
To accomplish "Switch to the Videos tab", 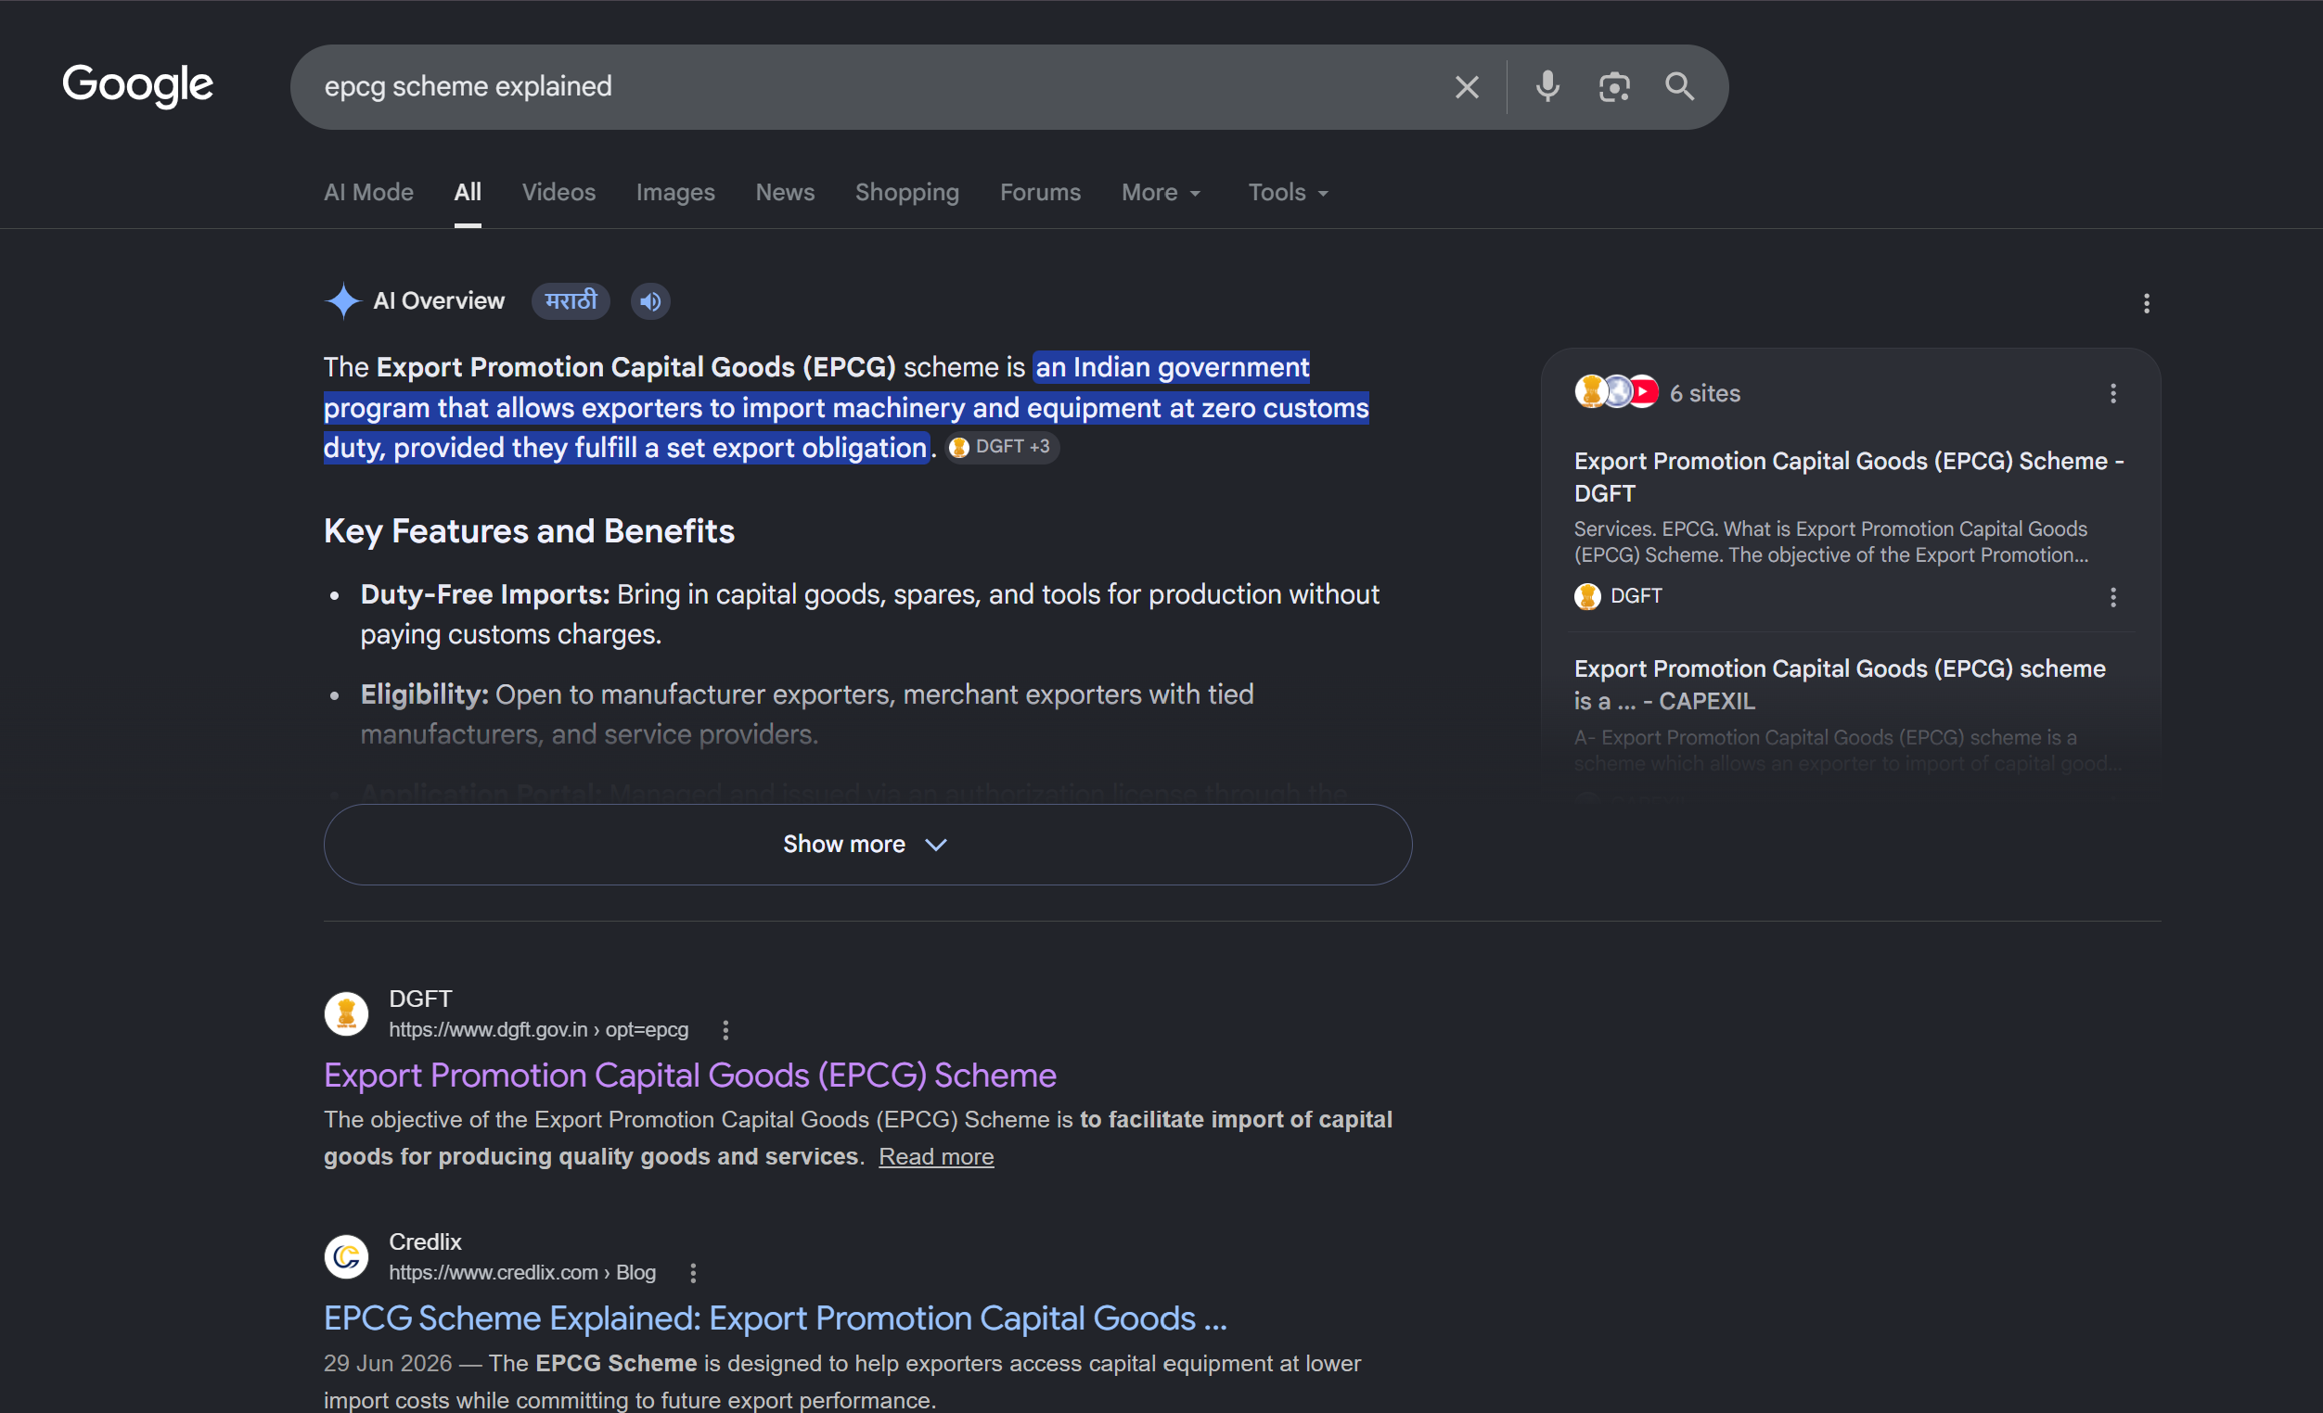I will [x=558, y=192].
